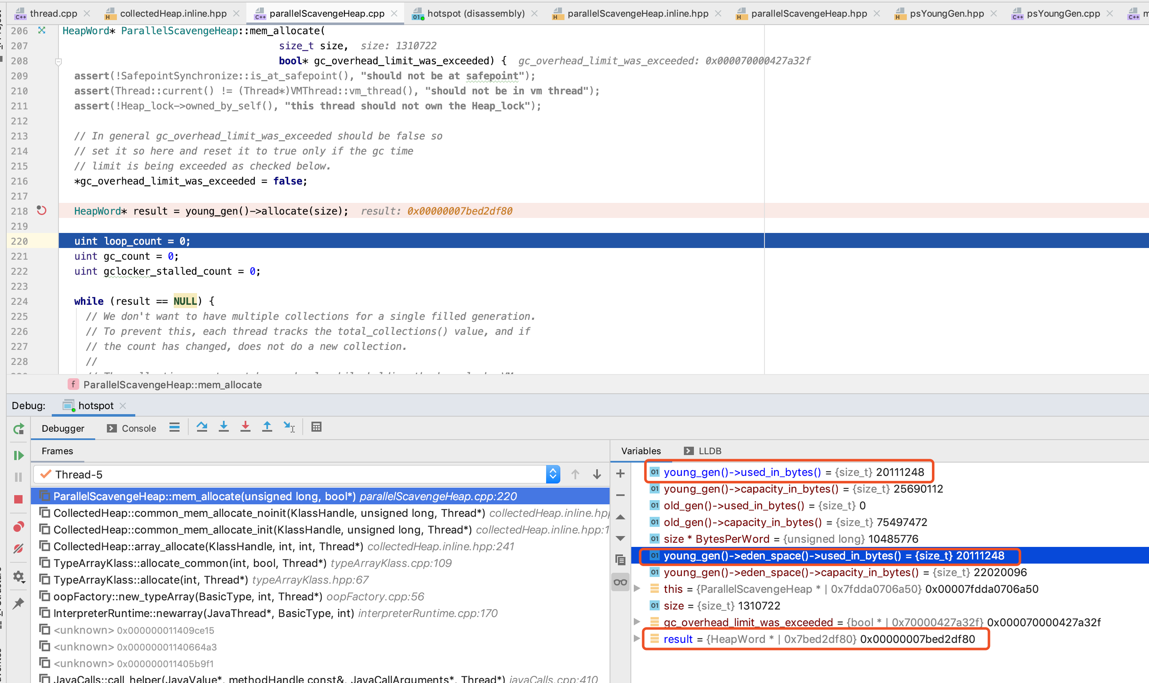The height and width of the screenshot is (683, 1149).
Task: Add a new watch with the plus button
Action: click(x=620, y=473)
